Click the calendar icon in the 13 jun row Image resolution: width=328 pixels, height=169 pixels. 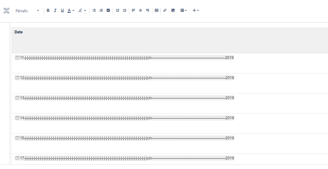[x=17, y=98]
